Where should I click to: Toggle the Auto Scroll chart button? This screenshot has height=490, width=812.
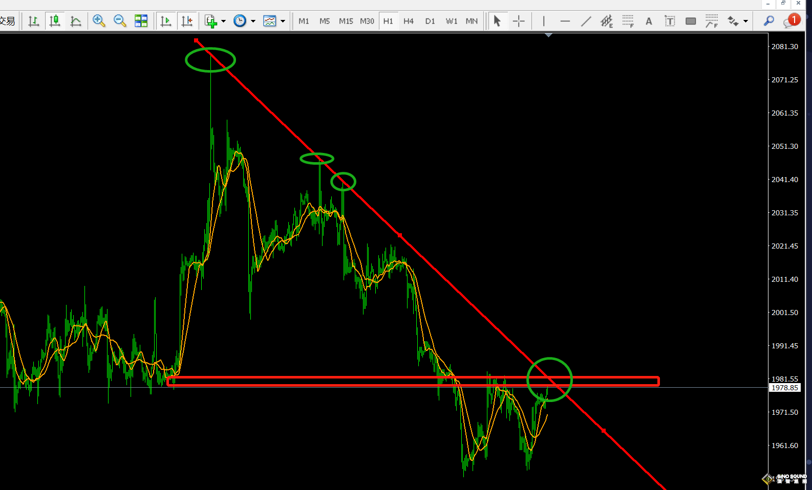[166, 21]
